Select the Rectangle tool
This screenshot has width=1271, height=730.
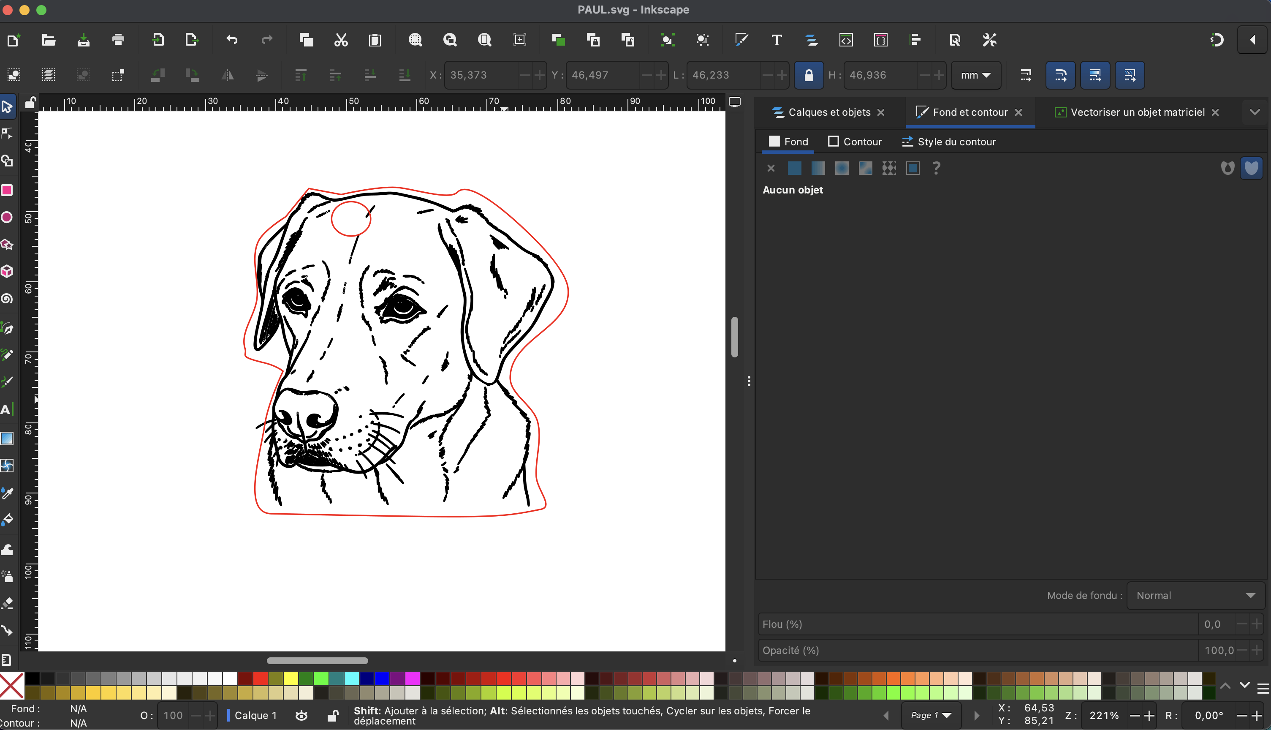pos(7,190)
